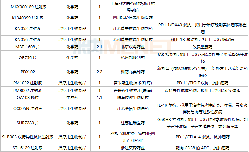Click the 苏州康宁杰瑞生物科技 cell
This screenshot has height=152, width=249.
tap(133, 39)
